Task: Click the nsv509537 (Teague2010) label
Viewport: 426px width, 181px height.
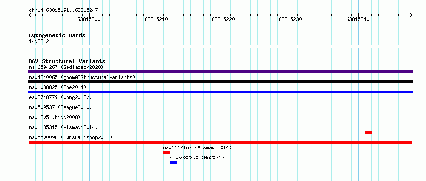Action: tap(60, 107)
